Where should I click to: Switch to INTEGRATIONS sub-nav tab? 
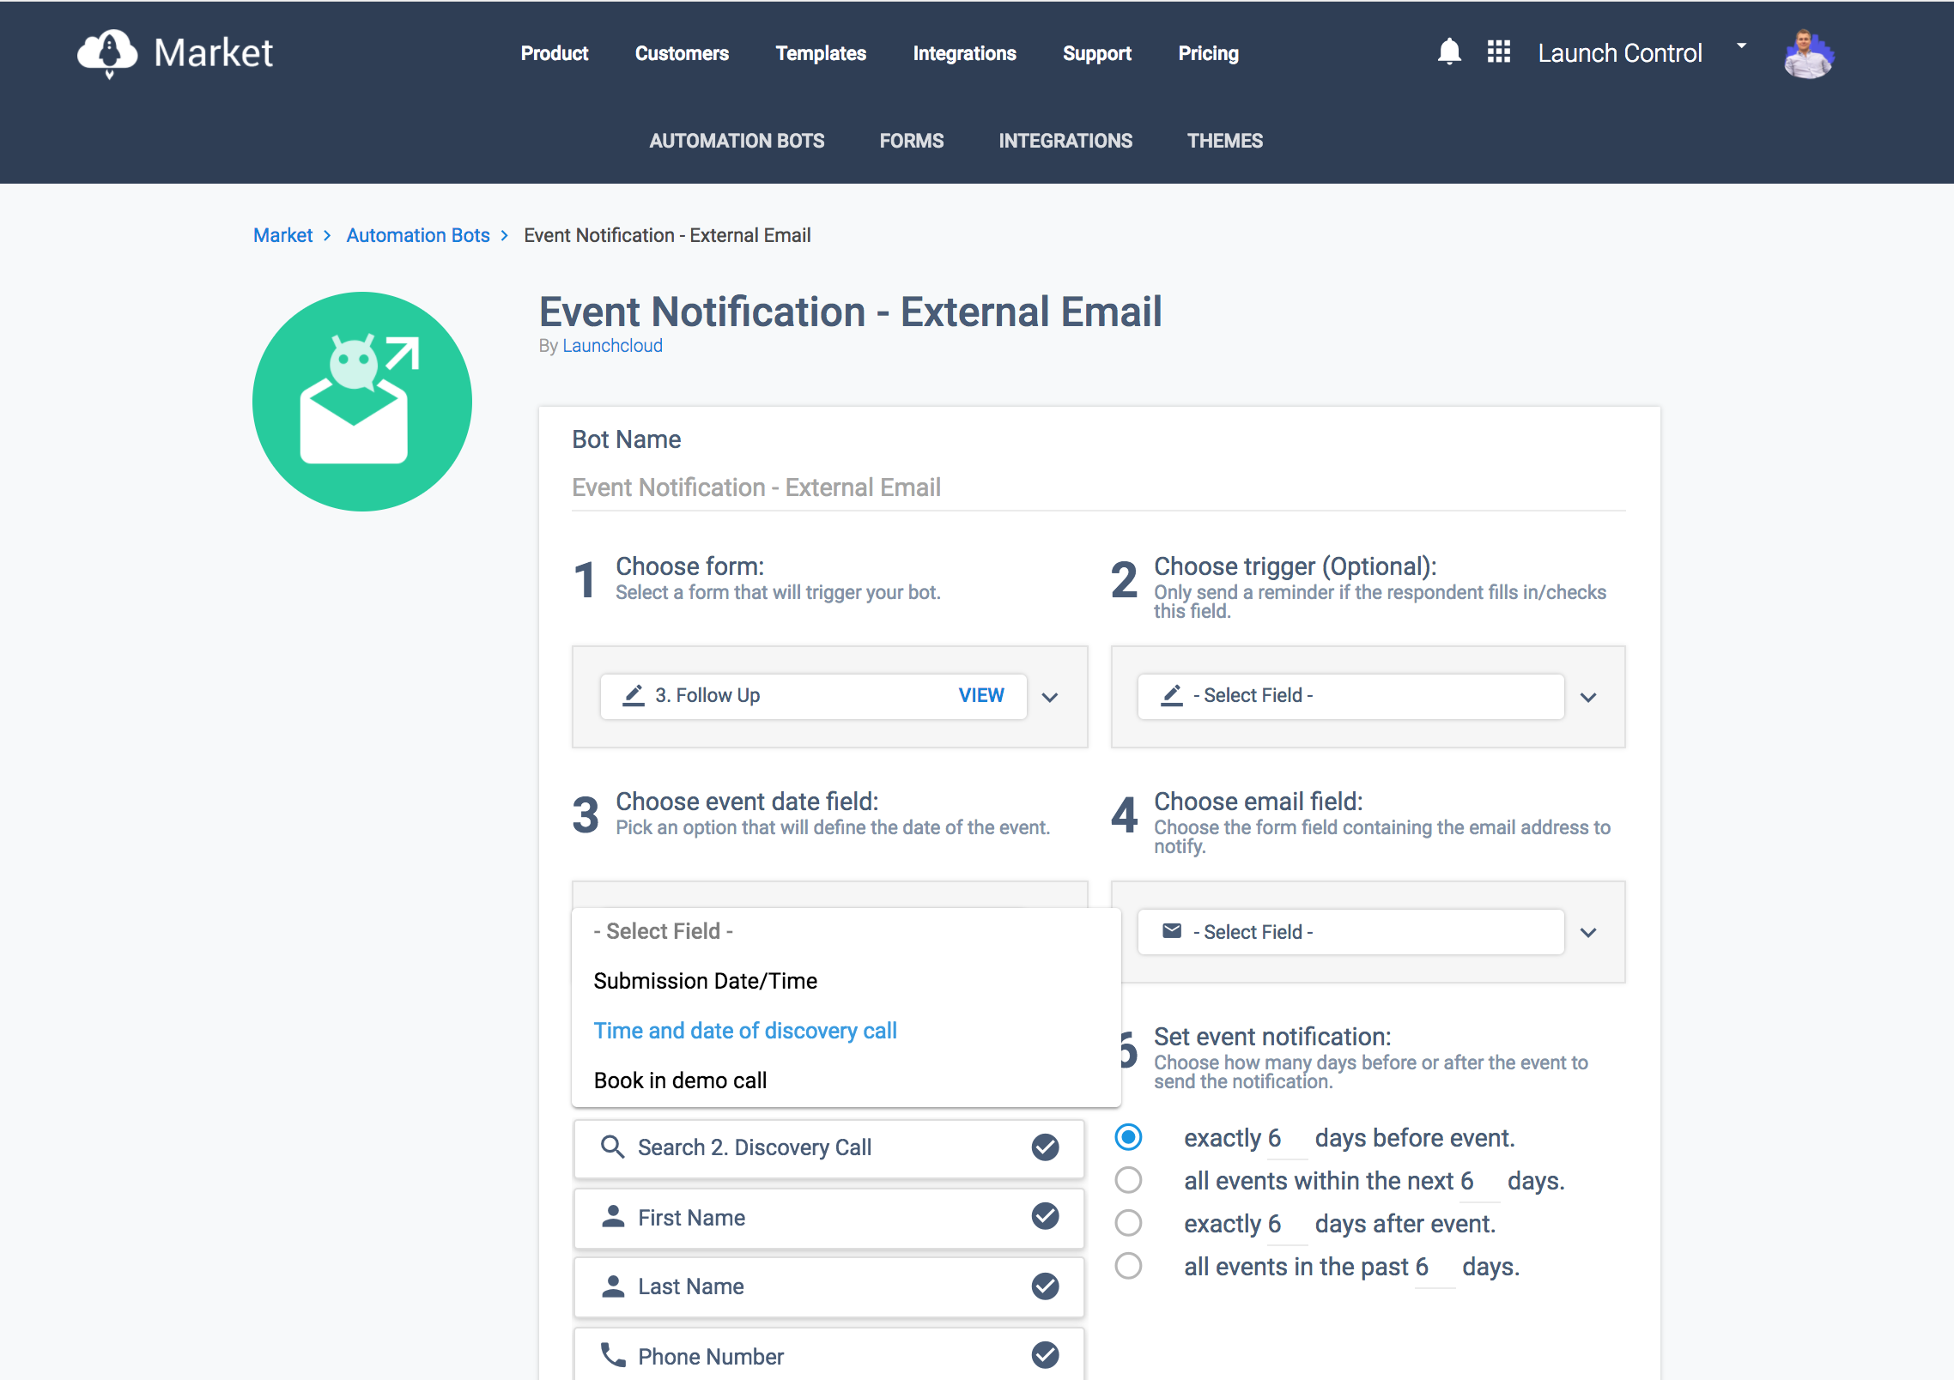(1065, 141)
